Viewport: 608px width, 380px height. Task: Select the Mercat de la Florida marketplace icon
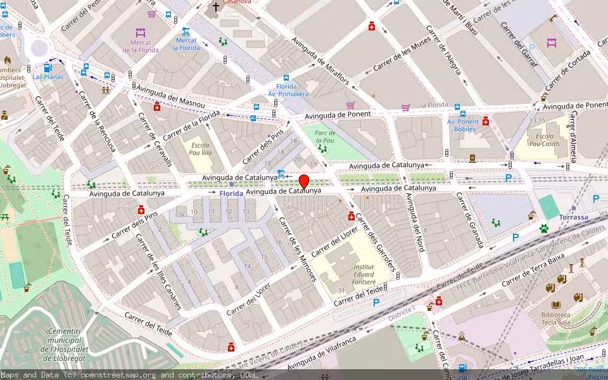click(x=141, y=32)
